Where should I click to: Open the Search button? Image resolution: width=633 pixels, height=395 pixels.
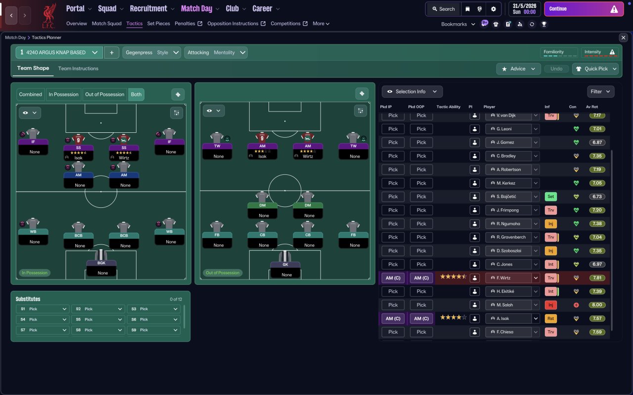coord(443,9)
